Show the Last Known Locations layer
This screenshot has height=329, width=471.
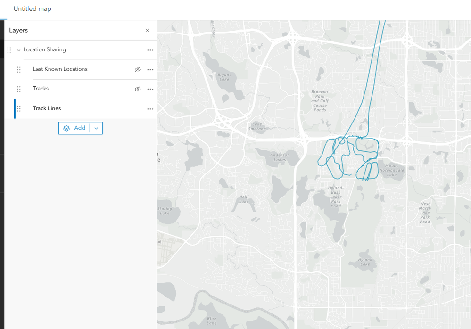(x=138, y=69)
